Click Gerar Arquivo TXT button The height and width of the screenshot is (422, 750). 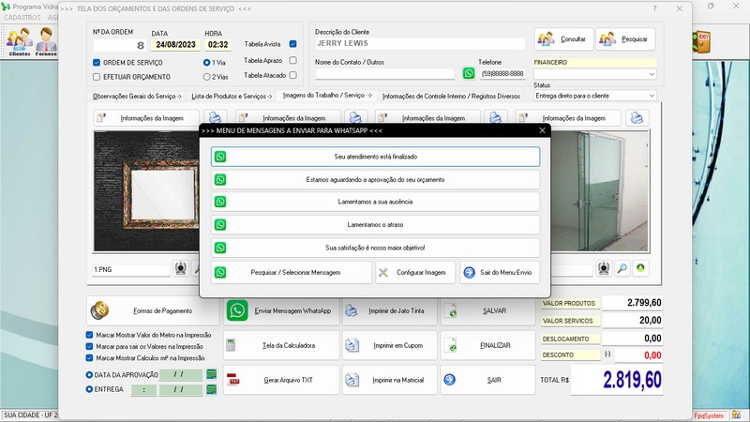click(x=281, y=380)
